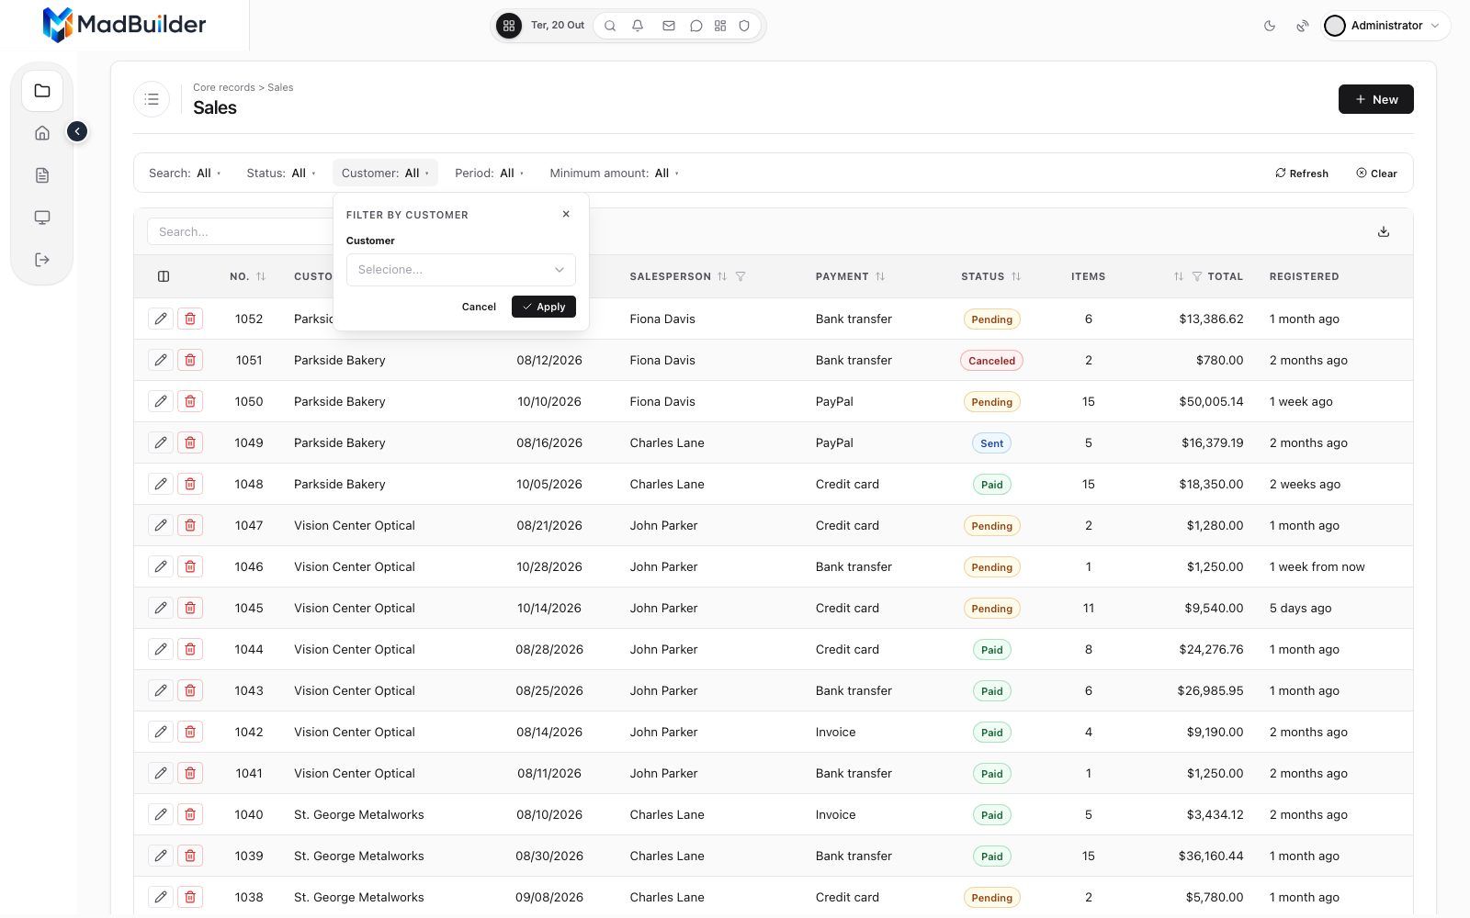Screen dimensions: 1470x918
Task: Delete sale number 1044
Action: (190, 649)
